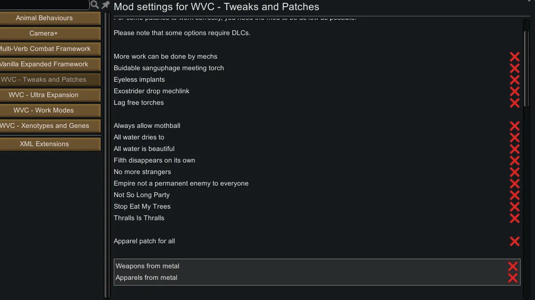Enable 'More work can be done by mechs'
The width and height of the screenshot is (535, 300).
[x=514, y=57]
